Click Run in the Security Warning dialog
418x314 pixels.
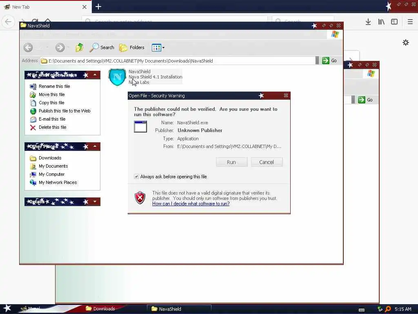pyautogui.click(x=231, y=162)
